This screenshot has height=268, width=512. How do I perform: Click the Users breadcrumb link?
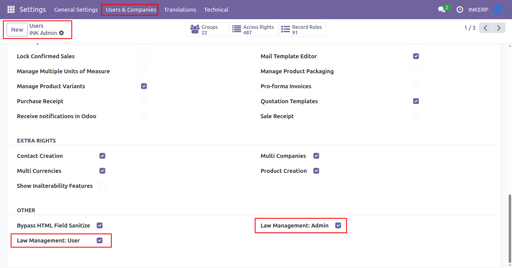click(36, 26)
